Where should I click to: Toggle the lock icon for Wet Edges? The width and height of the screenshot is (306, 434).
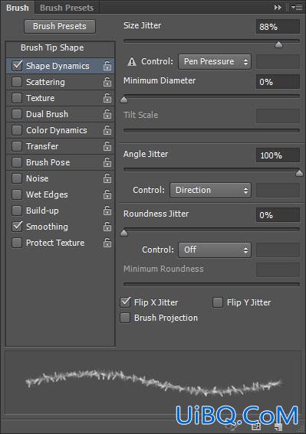[107, 194]
